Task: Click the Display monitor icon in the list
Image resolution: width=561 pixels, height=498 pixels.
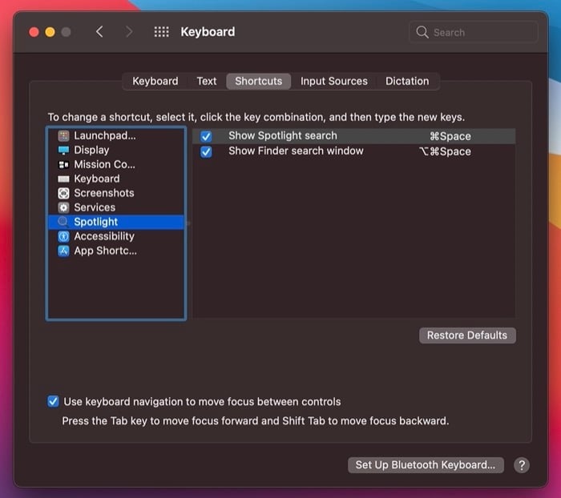Action: (63, 151)
